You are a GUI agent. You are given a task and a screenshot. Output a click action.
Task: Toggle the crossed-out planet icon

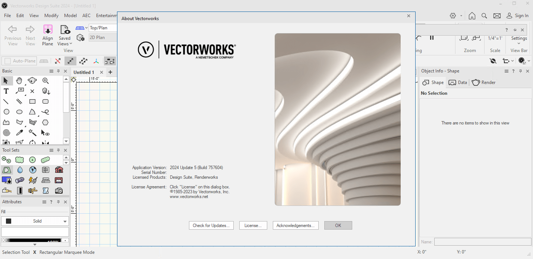click(493, 61)
